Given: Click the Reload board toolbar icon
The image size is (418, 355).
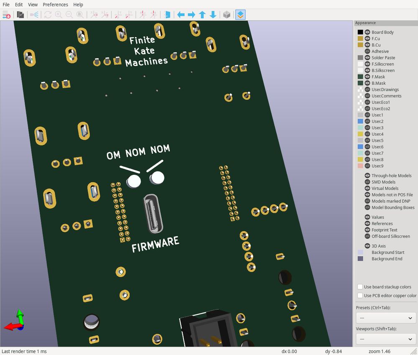Looking at the screenshot, I should tap(6, 15).
